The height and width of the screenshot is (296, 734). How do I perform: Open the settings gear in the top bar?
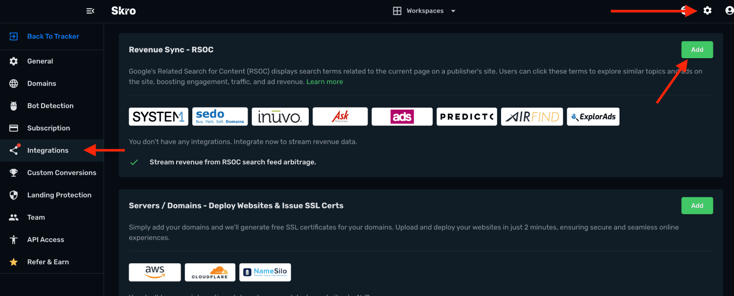point(708,10)
